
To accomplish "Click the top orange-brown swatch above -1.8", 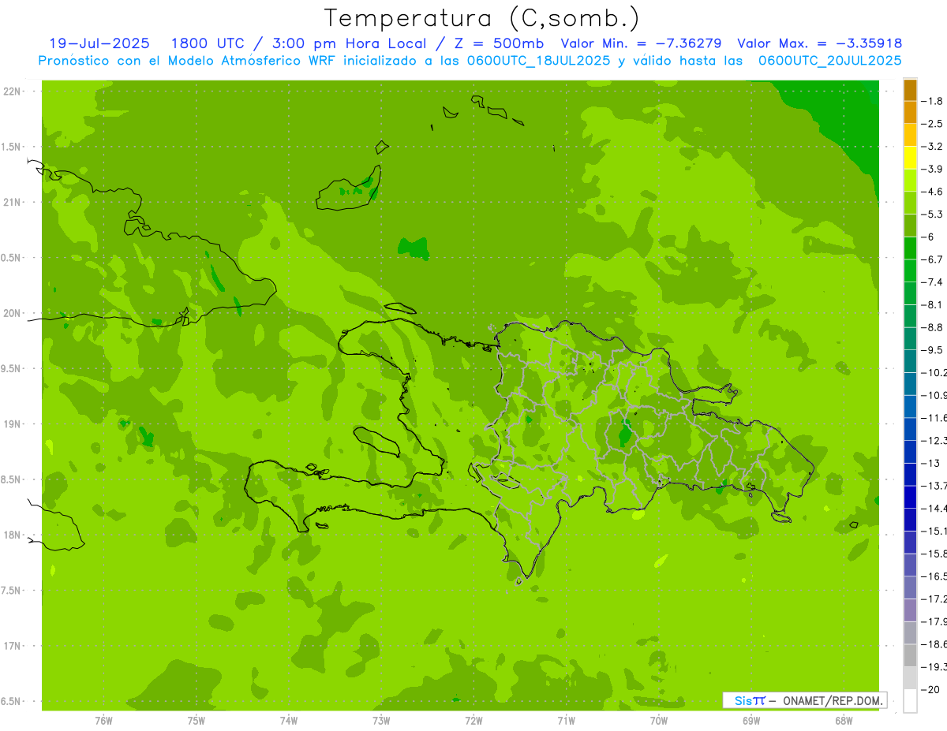I will (x=910, y=90).
